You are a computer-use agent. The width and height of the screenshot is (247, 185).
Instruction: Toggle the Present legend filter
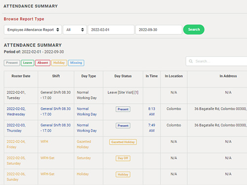(x=12, y=63)
